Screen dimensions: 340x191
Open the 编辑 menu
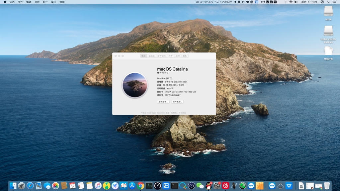pyautogui.click(x=29, y=2)
